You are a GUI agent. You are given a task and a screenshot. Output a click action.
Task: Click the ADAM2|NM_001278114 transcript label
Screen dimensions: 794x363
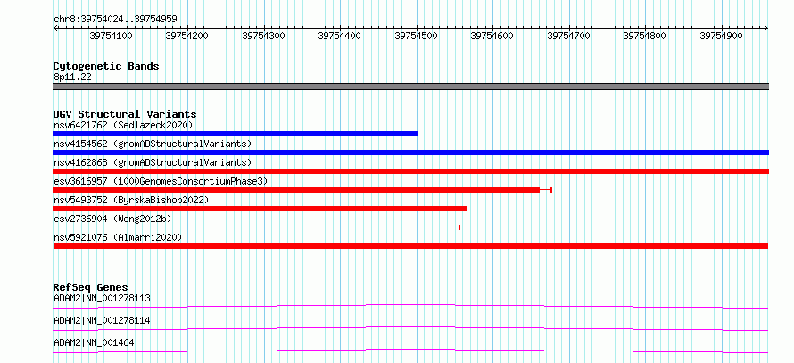pyautogui.click(x=102, y=321)
